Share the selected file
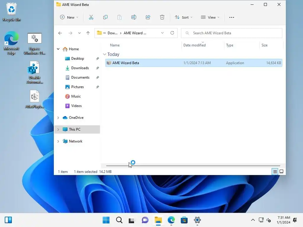This screenshot has height=227, width=303. pos(148,17)
